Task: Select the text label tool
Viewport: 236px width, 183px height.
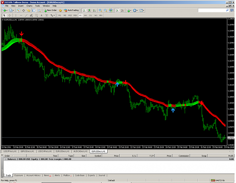Action: pos(46,15)
